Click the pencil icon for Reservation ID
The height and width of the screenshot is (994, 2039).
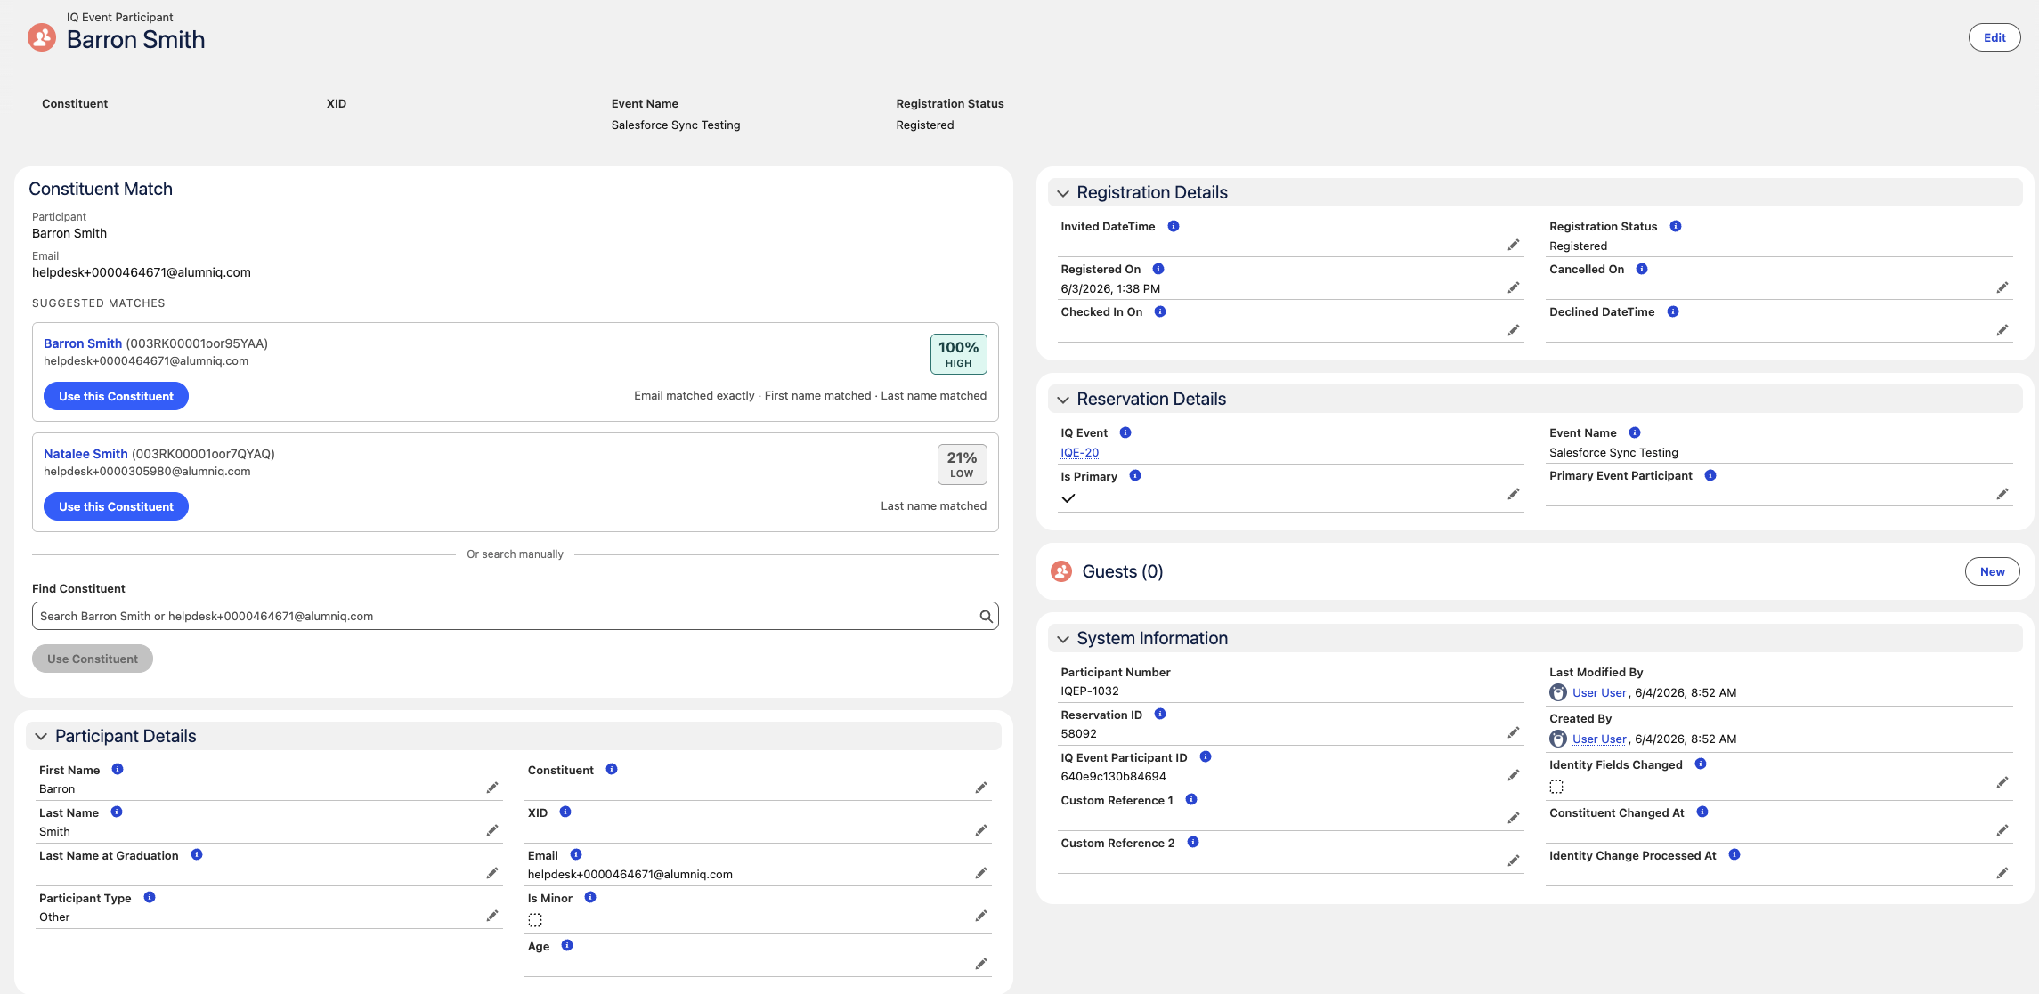coord(1513,732)
